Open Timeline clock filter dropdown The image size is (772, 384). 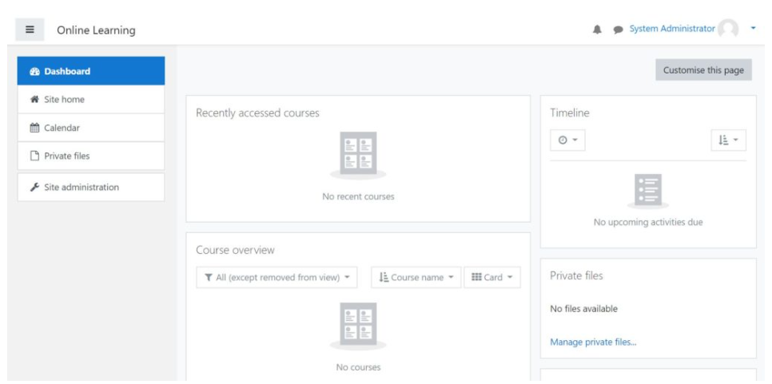click(567, 141)
